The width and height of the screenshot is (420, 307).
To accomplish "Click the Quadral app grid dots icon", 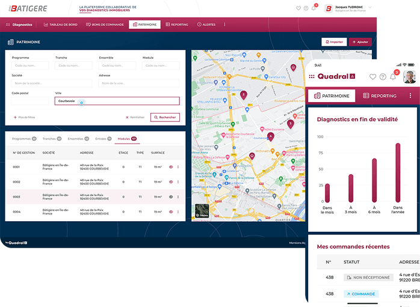I will (312, 77).
